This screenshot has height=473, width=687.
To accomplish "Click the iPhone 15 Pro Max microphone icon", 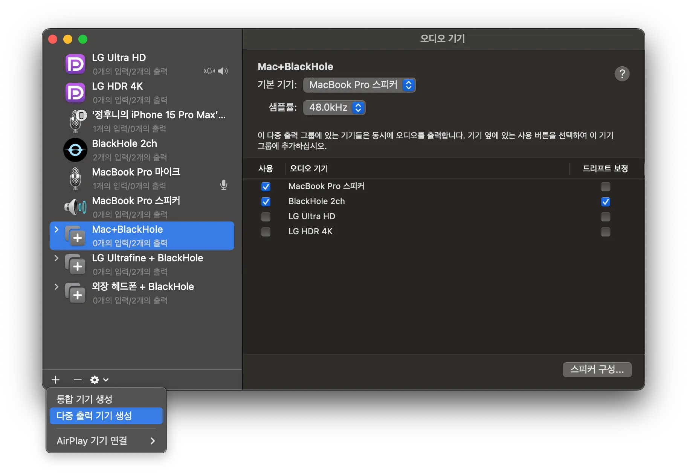I will [77, 121].
